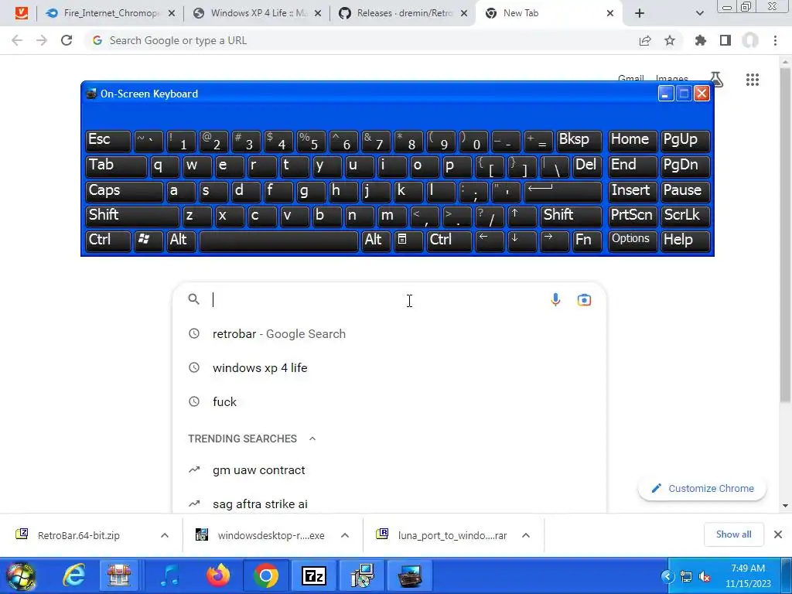Toggle the left Ctrl key on the keyboard
This screenshot has width=792, height=594.
click(x=108, y=241)
